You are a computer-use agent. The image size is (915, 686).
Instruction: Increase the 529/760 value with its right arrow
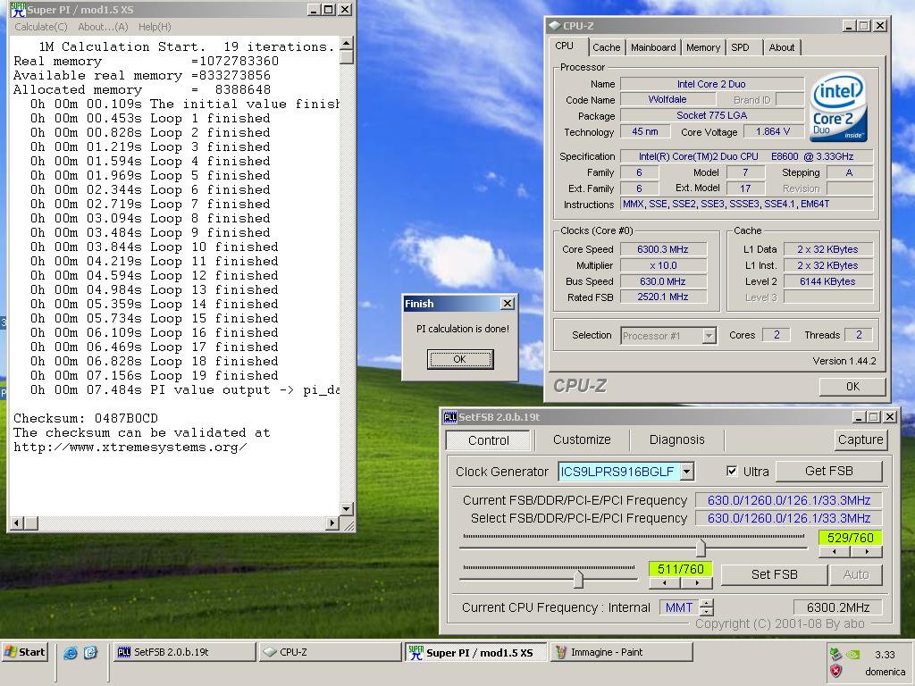[867, 552]
